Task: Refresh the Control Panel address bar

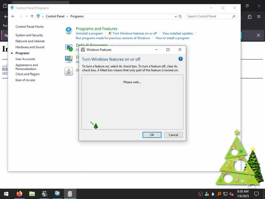Action: (x=180, y=16)
